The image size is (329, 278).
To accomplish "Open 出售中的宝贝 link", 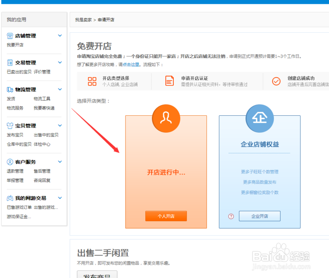I will pos(46,135).
